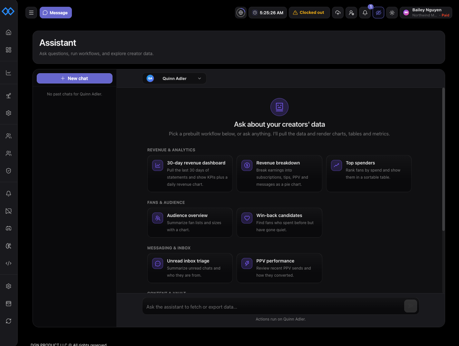
Task: Toggle the eye-off privacy mode button
Action: [378, 13]
